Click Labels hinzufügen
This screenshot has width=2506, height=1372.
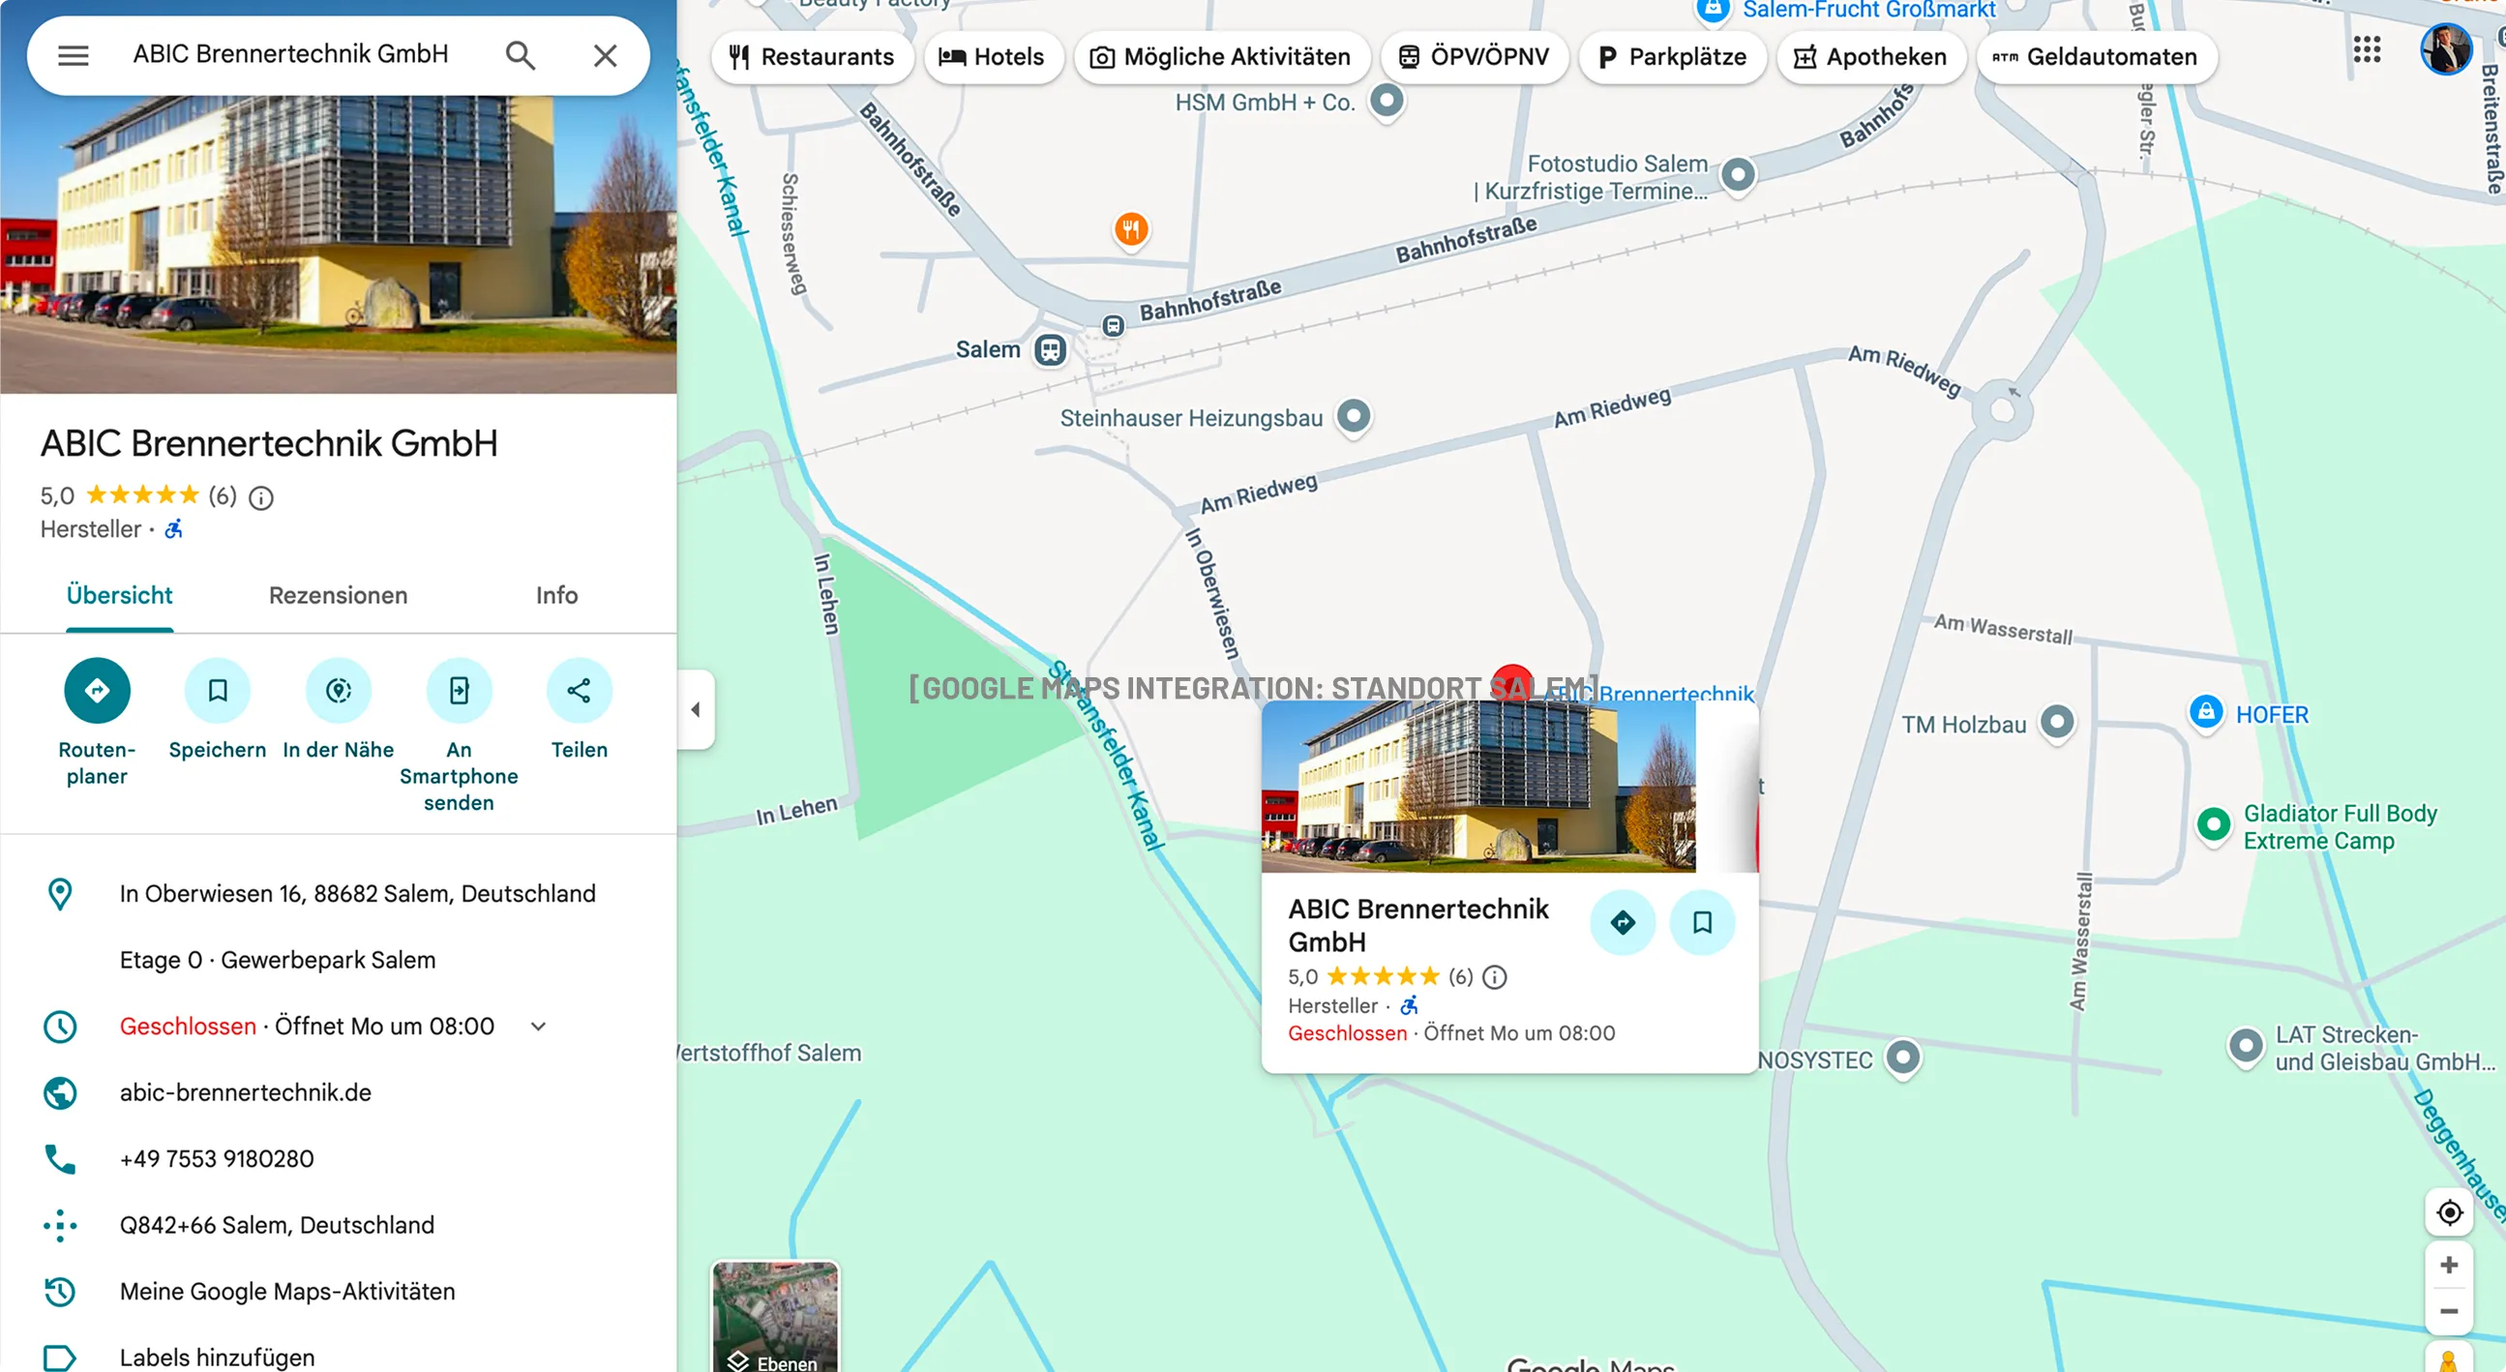(x=217, y=1357)
